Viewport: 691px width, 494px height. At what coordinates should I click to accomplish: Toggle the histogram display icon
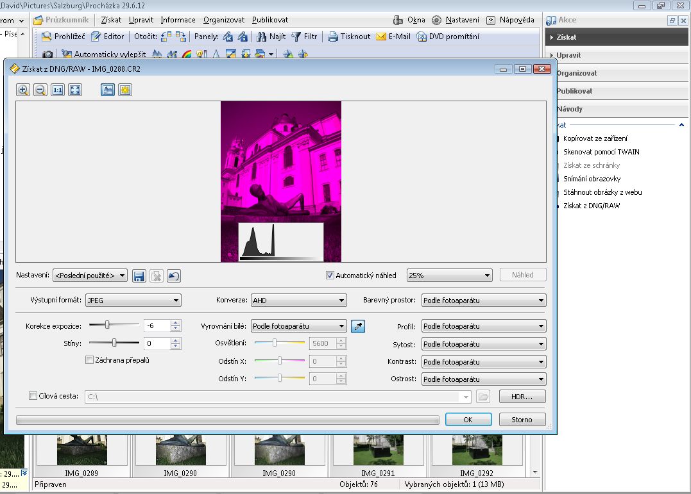pos(107,90)
